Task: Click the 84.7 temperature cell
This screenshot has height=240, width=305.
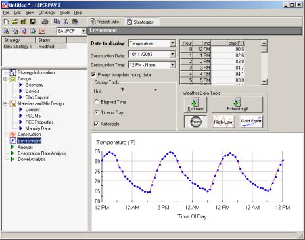Action: tap(227, 68)
